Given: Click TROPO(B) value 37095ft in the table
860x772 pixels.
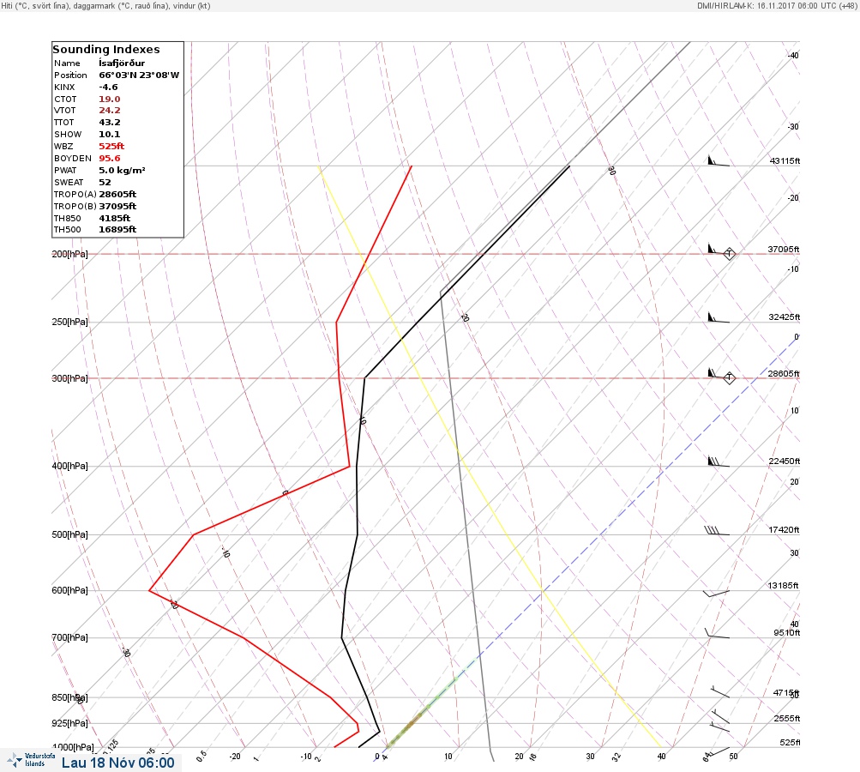Looking at the screenshot, I should pos(117,207).
